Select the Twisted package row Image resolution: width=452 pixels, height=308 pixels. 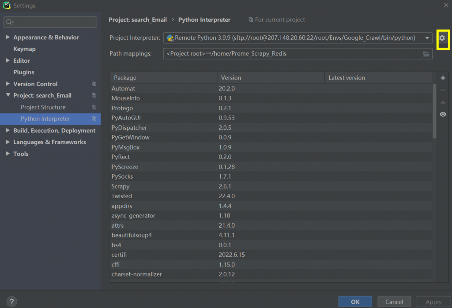click(271, 196)
